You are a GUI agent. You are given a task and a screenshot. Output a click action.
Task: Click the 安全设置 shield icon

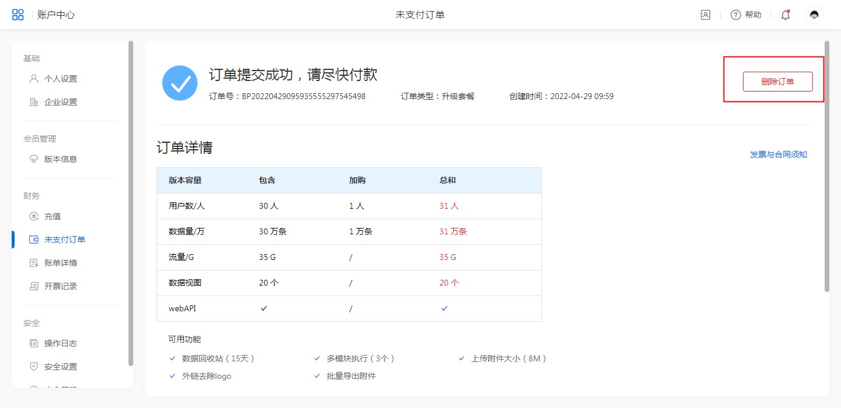(x=34, y=367)
